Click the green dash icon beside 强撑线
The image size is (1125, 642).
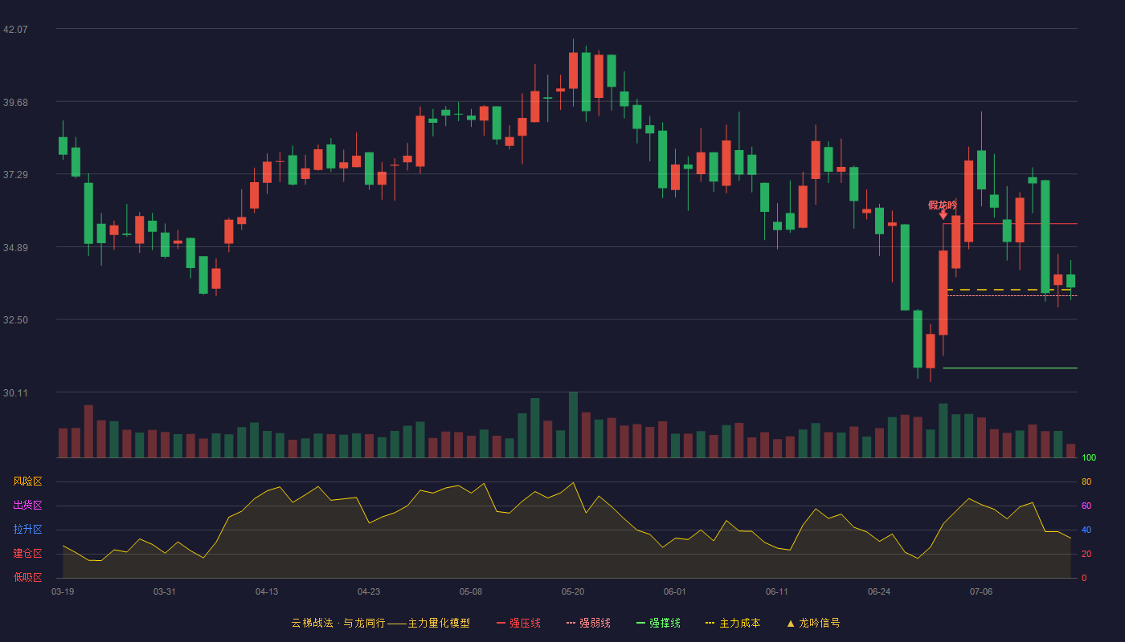click(640, 623)
